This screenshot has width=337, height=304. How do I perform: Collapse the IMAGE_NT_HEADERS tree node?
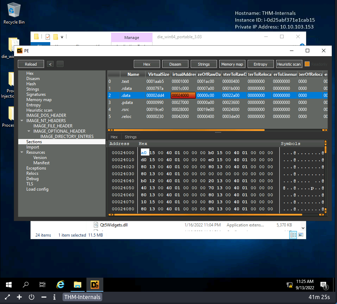(x=22, y=121)
